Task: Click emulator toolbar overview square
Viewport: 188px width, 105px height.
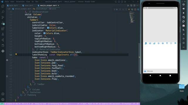Action: [x=184, y=43]
